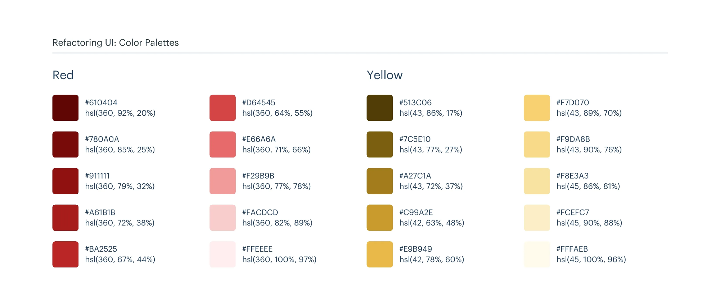Select the #F8E3A3 light yellow swatch
This screenshot has width=720, height=307.
pyautogui.click(x=537, y=181)
